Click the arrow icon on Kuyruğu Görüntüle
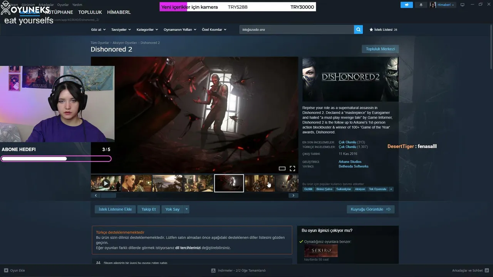493x277 pixels. 388,209
